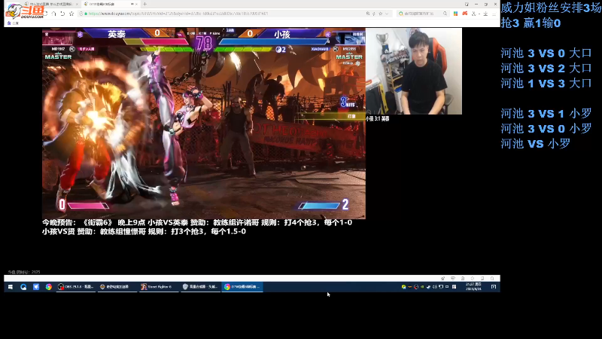Click the volume icon in system tray
The height and width of the screenshot is (339, 602).
coord(435,287)
